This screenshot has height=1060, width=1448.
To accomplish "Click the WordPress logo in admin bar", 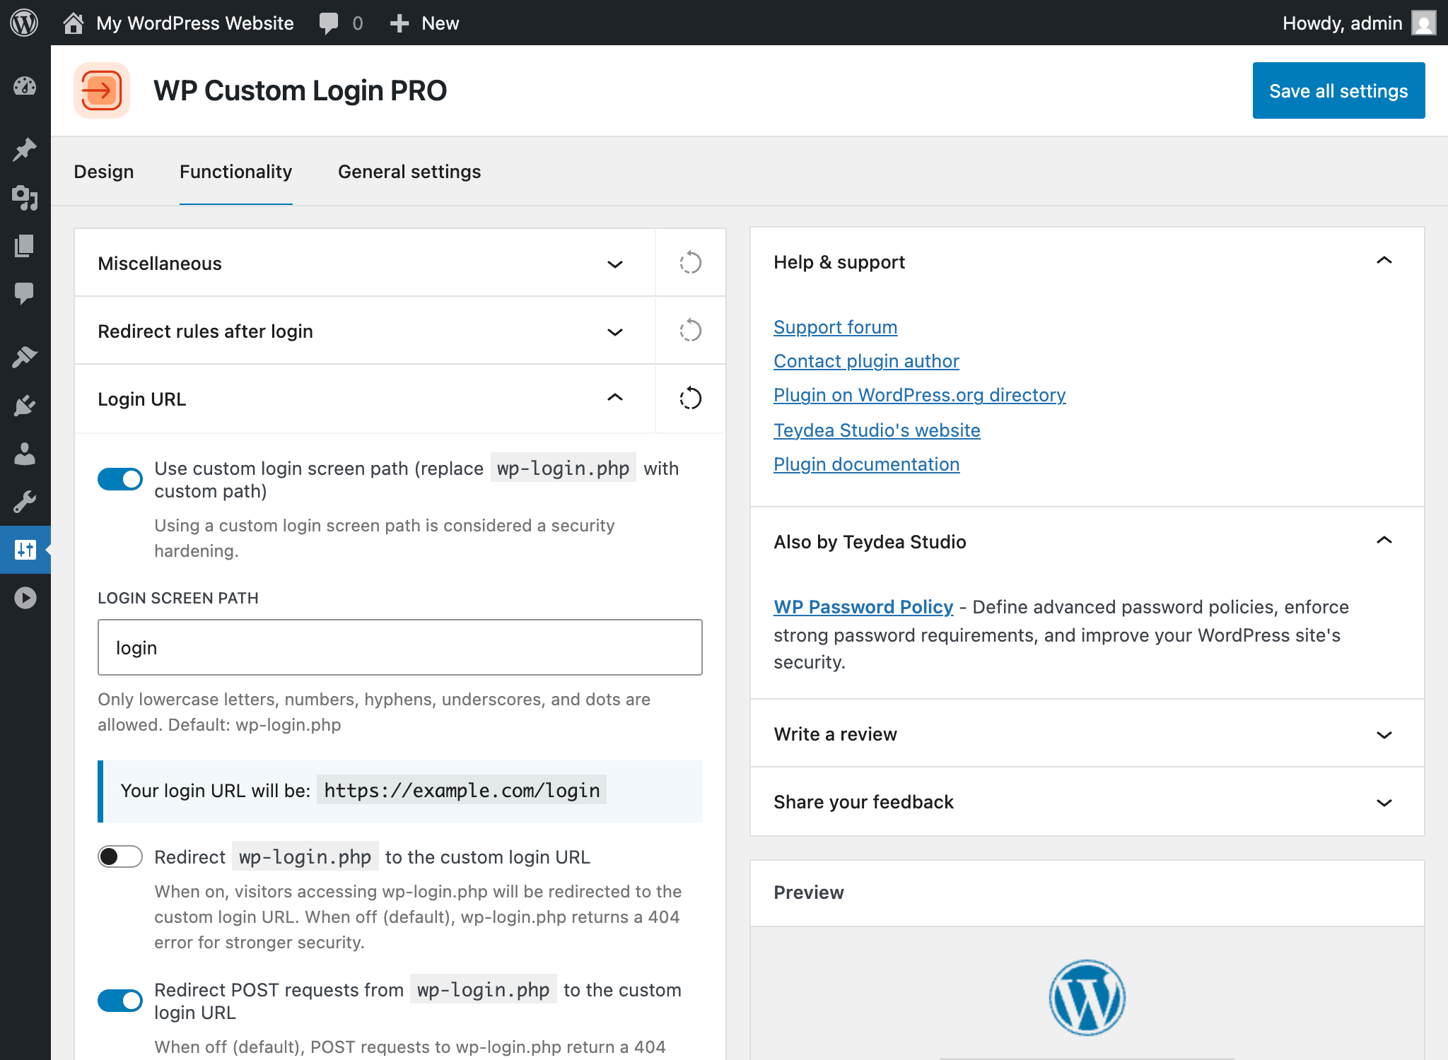I will (x=24, y=23).
